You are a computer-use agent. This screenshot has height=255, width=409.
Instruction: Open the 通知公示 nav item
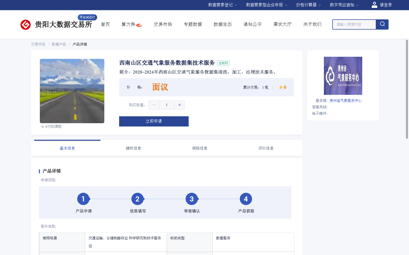(x=253, y=24)
